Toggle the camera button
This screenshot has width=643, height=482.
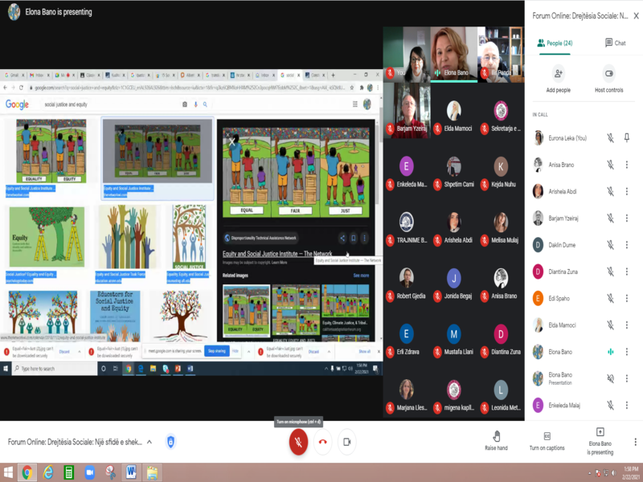click(347, 442)
